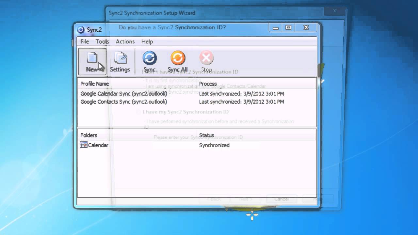The height and width of the screenshot is (235, 418).
Task: Open the Help menu
Action: (x=147, y=41)
